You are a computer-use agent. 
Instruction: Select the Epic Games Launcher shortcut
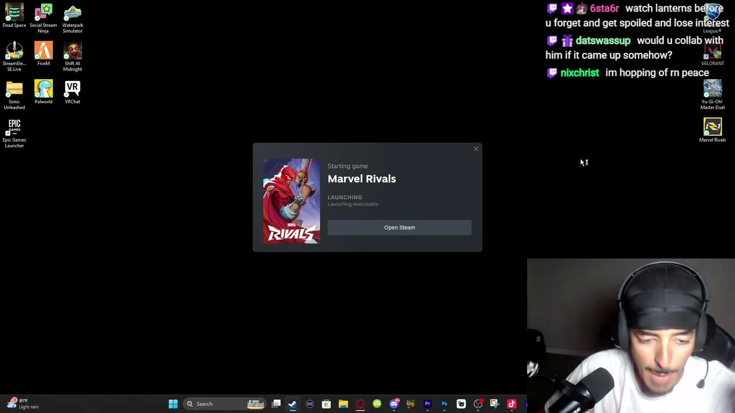[14, 133]
